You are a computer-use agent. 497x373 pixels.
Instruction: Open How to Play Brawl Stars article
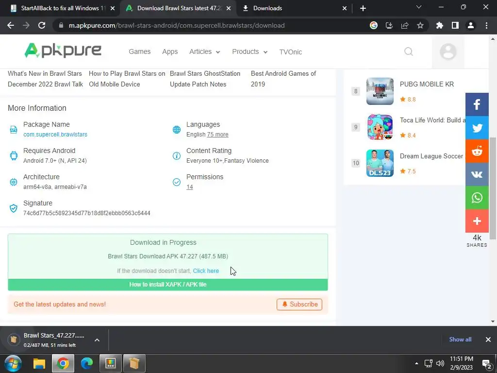[127, 79]
